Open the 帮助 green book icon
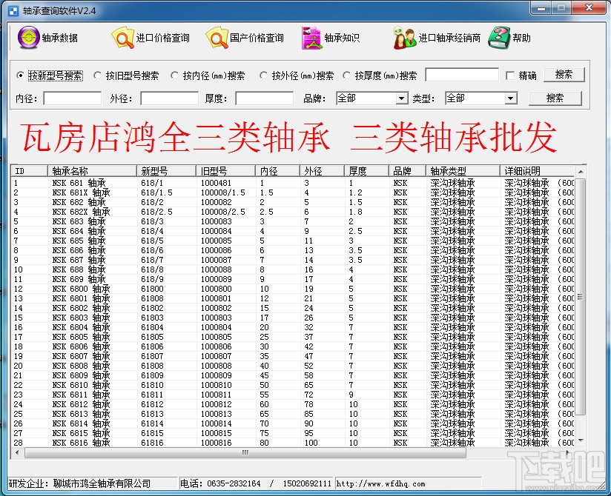 click(499, 38)
